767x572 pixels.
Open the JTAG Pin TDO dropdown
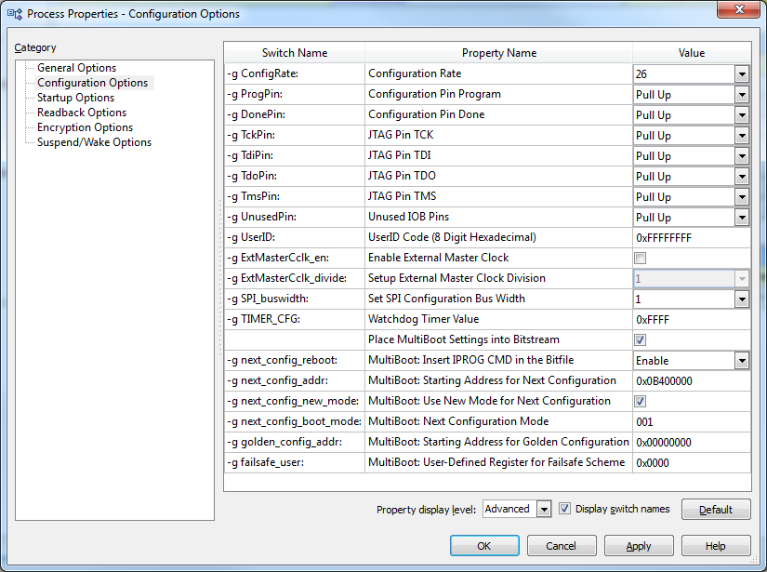point(742,177)
